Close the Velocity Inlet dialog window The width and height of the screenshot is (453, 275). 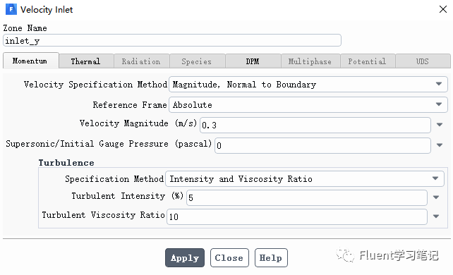pos(443,10)
